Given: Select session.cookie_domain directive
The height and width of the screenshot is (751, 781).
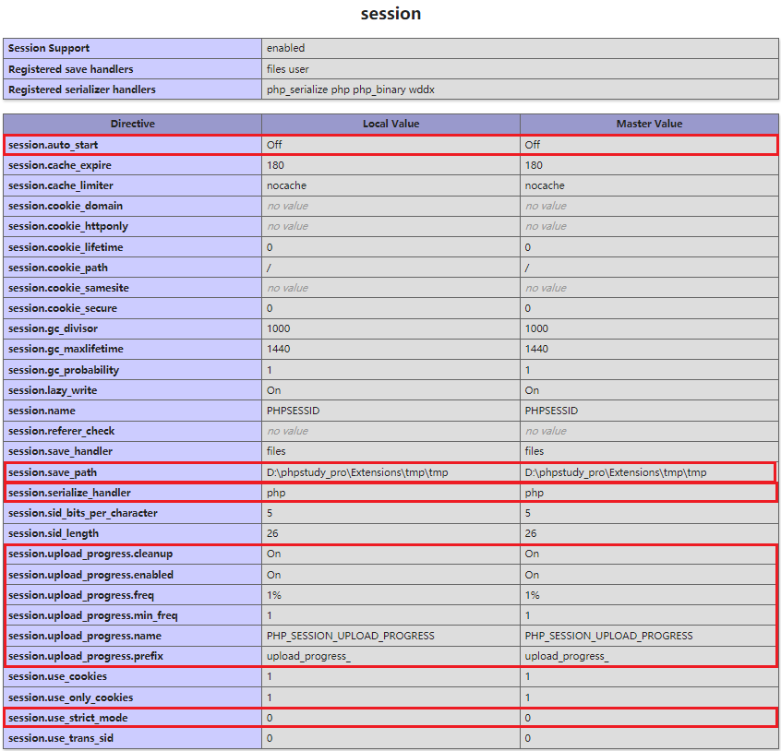Looking at the screenshot, I should click(66, 206).
